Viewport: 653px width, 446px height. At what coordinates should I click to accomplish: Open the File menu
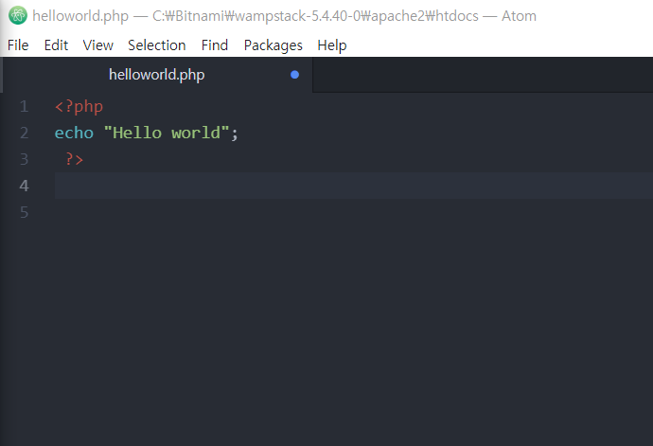click(x=18, y=45)
